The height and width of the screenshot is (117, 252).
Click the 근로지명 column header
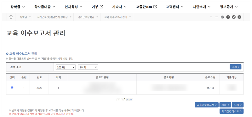point(169,77)
